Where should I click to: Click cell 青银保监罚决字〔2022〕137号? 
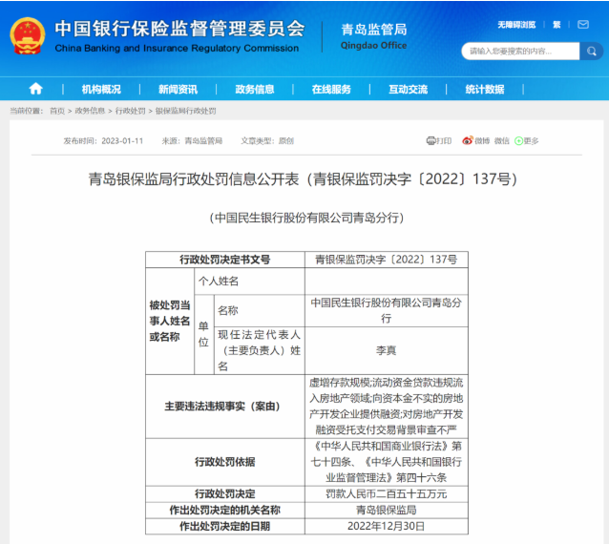(386, 260)
